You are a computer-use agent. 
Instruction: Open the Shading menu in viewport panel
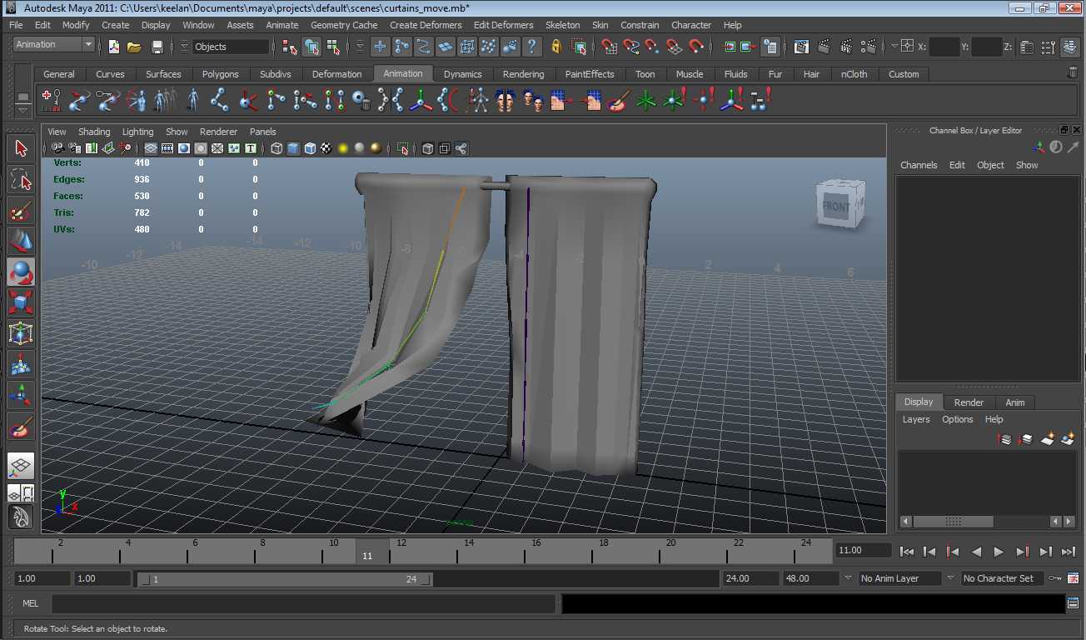94,132
